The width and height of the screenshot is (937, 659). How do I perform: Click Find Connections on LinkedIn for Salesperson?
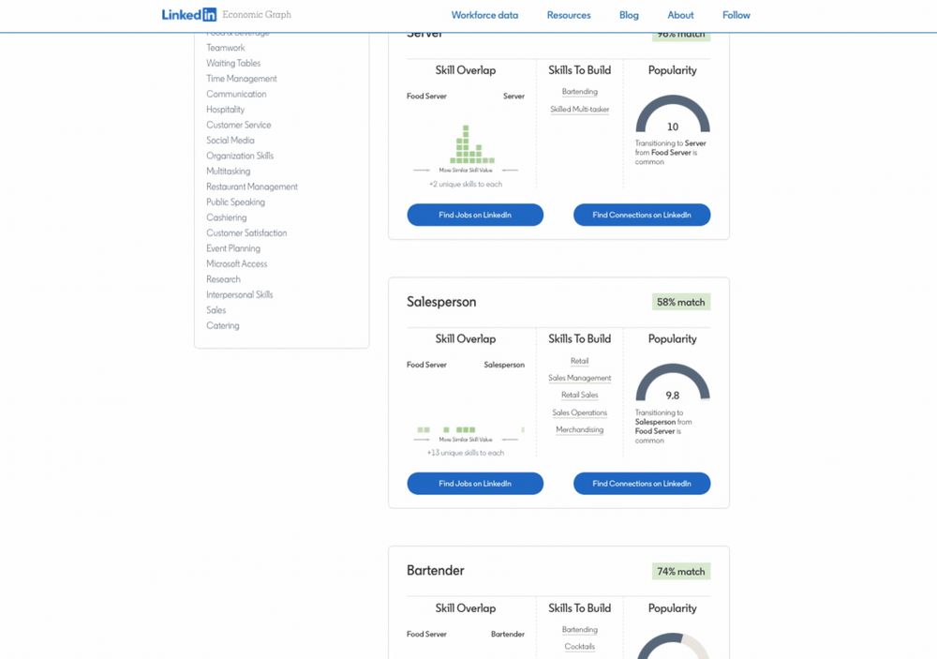point(642,483)
